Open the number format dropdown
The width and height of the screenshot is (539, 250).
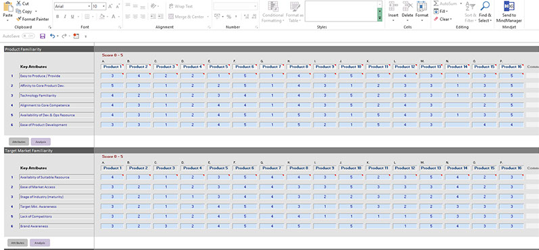[x=255, y=6]
